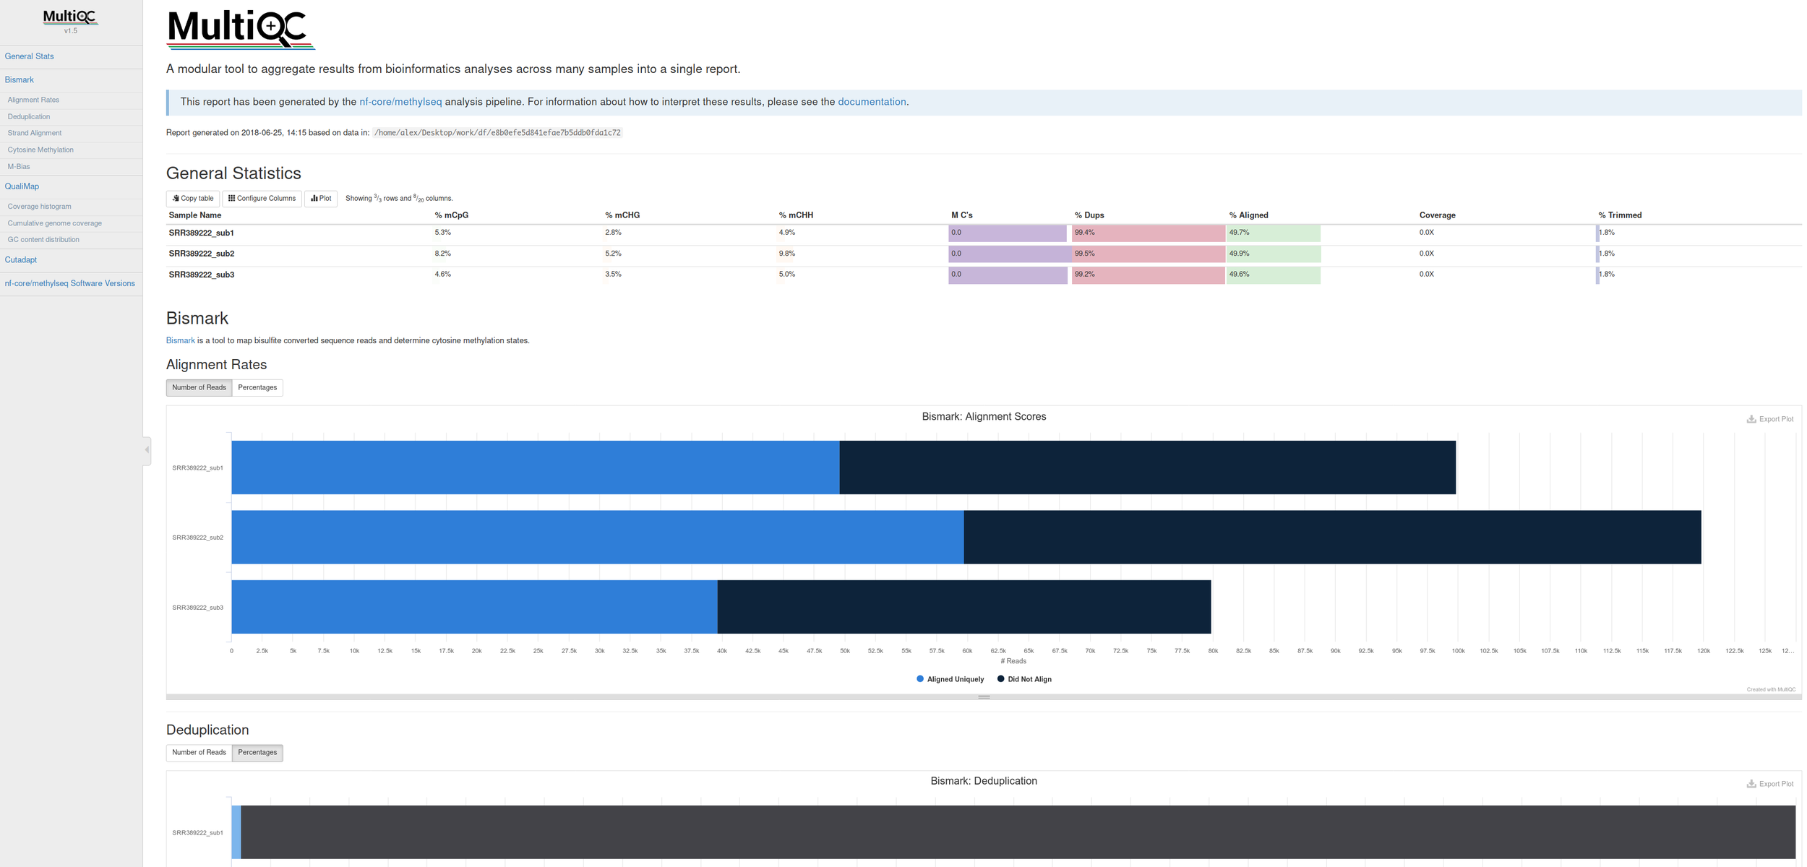
Task: Click the small MultiQC logo in sidebar
Action: click(70, 19)
